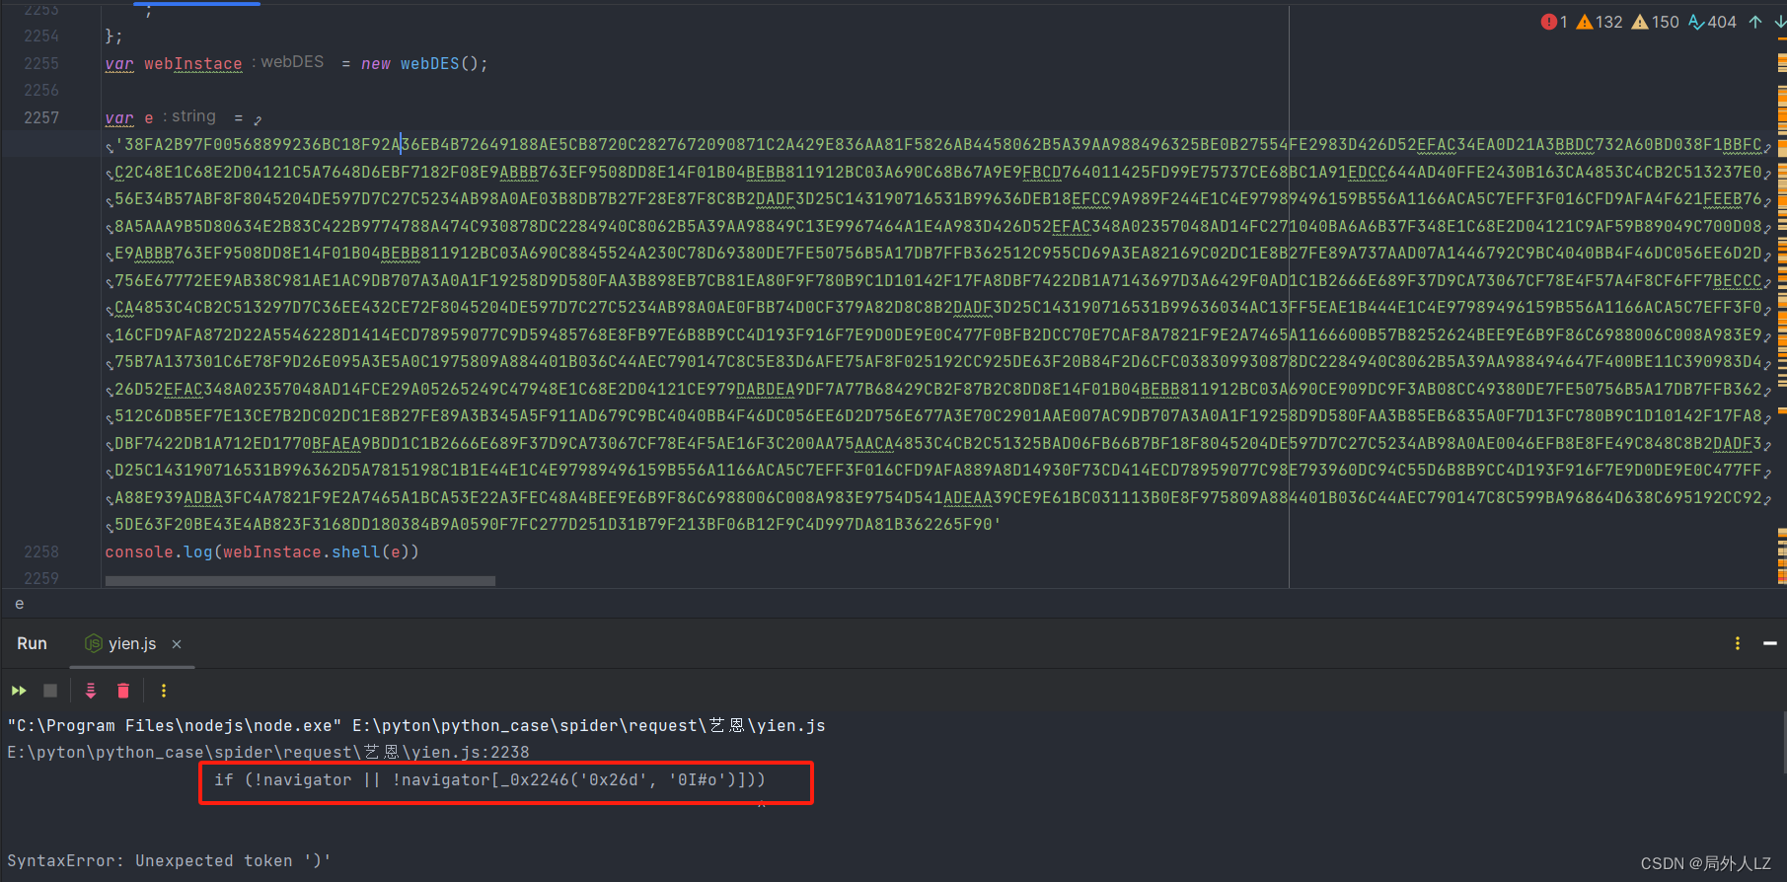Go to next highlighted error arrow
Image resolution: width=1787 pixels, height=882 pixels.
pyautogui.click(x=1779, y=22)
